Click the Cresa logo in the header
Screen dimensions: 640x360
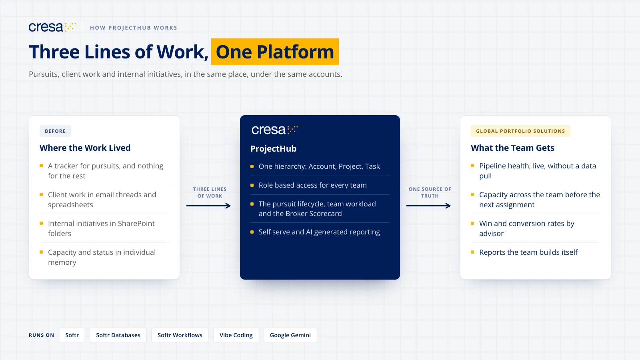pos(52,27)
